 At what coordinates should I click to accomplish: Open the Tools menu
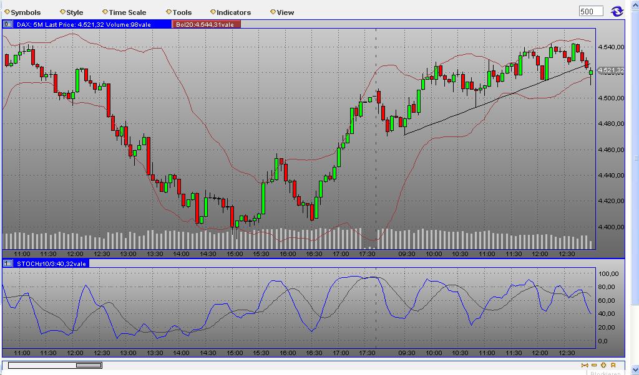tap(180, 12)
